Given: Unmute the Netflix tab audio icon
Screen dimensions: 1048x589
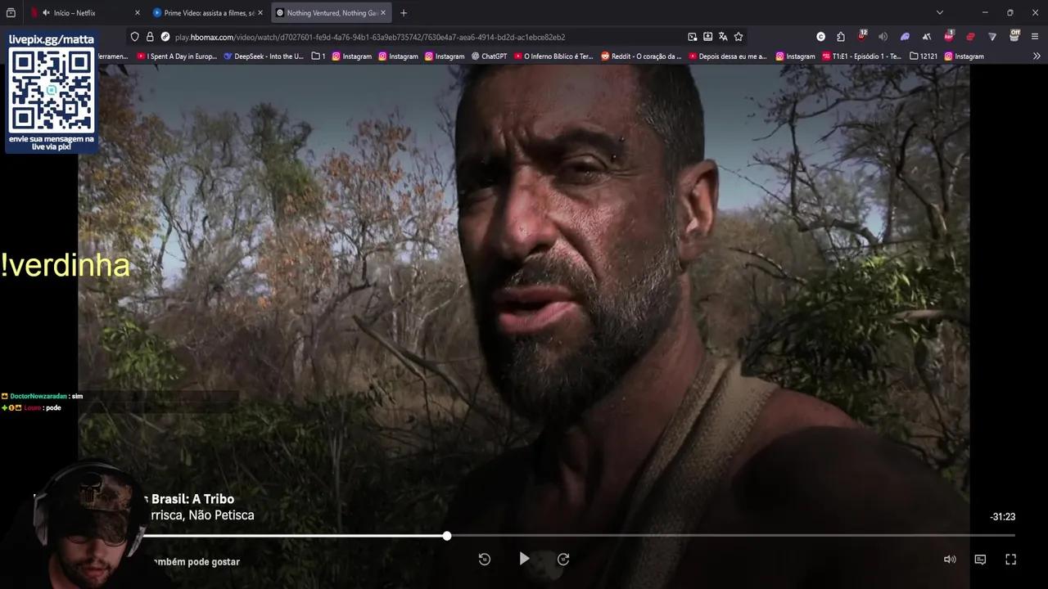Looking at the screenshot, I should (46, 12).
